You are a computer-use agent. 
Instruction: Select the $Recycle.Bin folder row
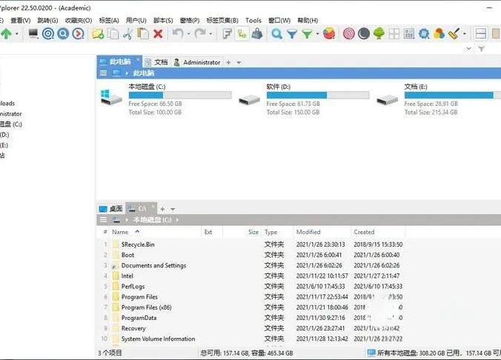(x=251, y=244)
